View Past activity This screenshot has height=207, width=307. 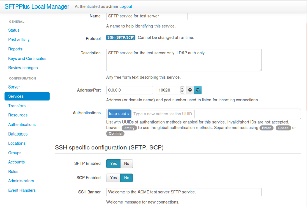coord(19,39)
